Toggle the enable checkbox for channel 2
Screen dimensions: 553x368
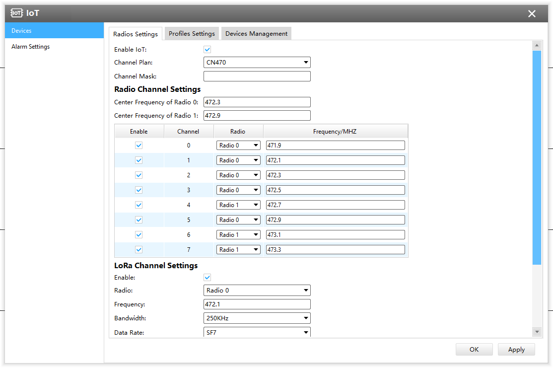point(138,175)
